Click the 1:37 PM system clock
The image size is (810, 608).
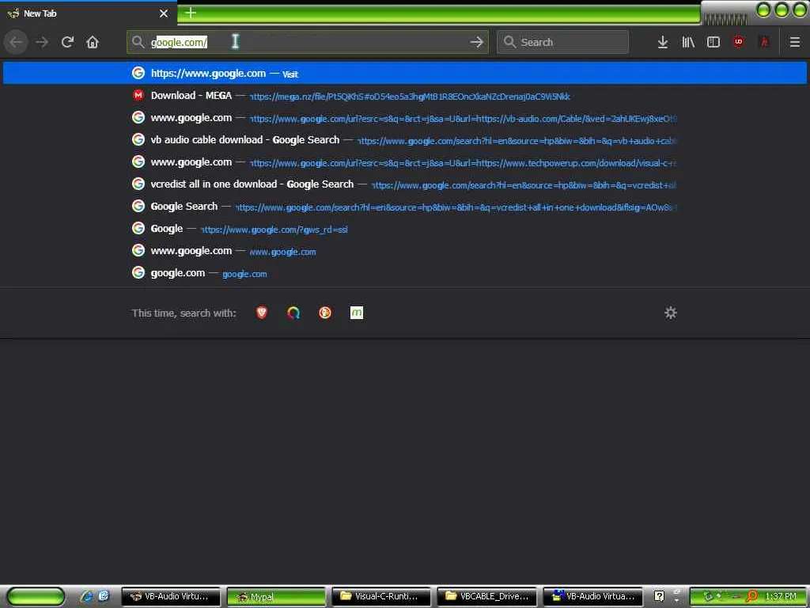pyautogui.click(x=781, y=597)
